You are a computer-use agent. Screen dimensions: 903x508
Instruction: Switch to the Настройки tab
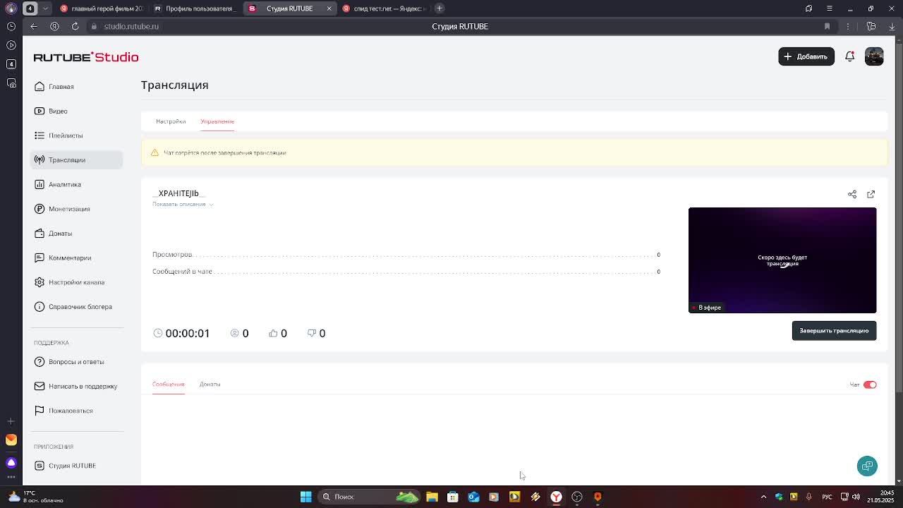(x=171, y=121)
